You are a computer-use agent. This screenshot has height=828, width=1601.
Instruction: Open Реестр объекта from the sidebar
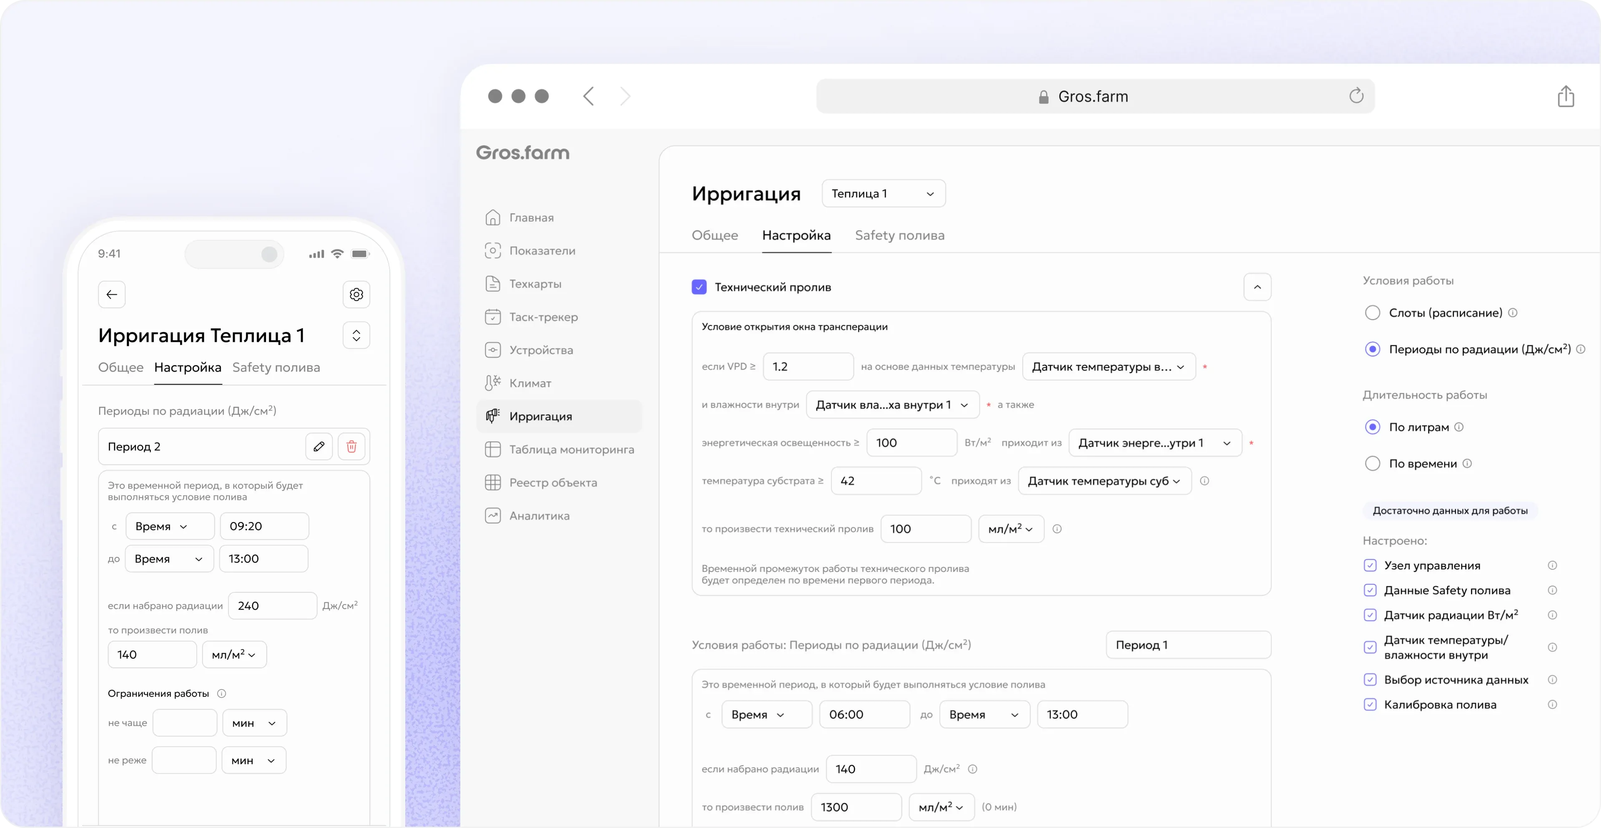[559, 482]
